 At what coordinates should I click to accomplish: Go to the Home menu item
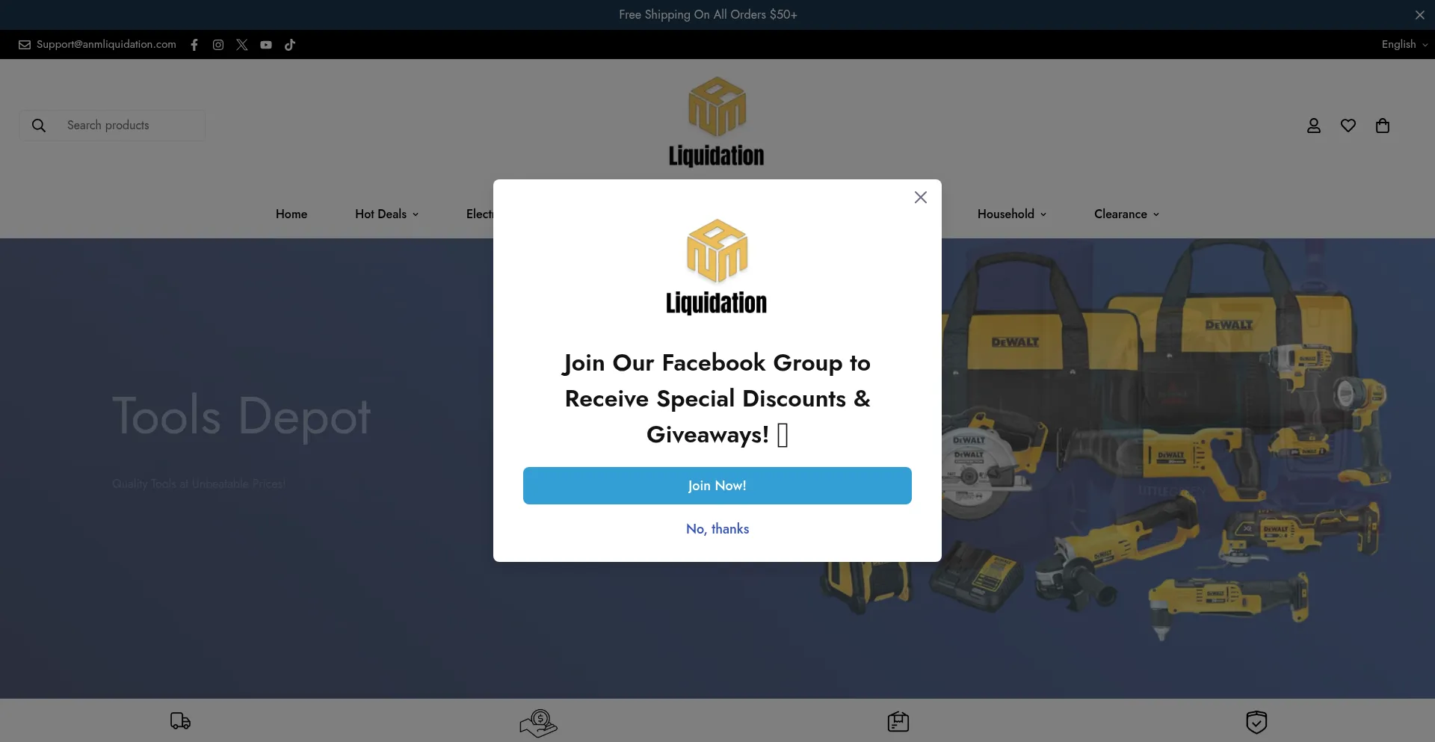[x=291, y=214]
